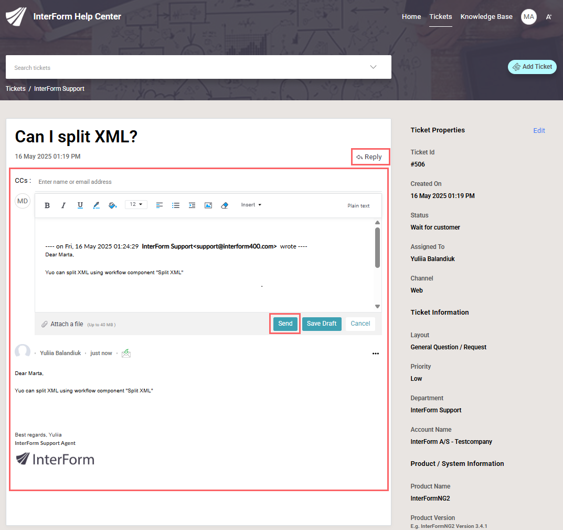Adjust font size with the A icon
The width and height of the screenshot is (563, 530).
(549, 17)
